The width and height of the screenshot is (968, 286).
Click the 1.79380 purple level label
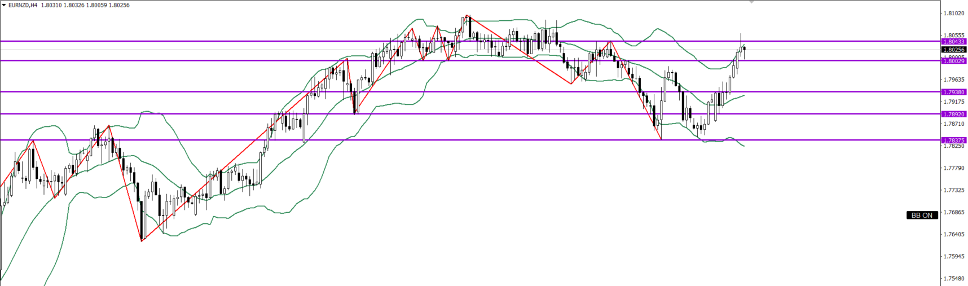pyautogui.click(x=953, y=92)
